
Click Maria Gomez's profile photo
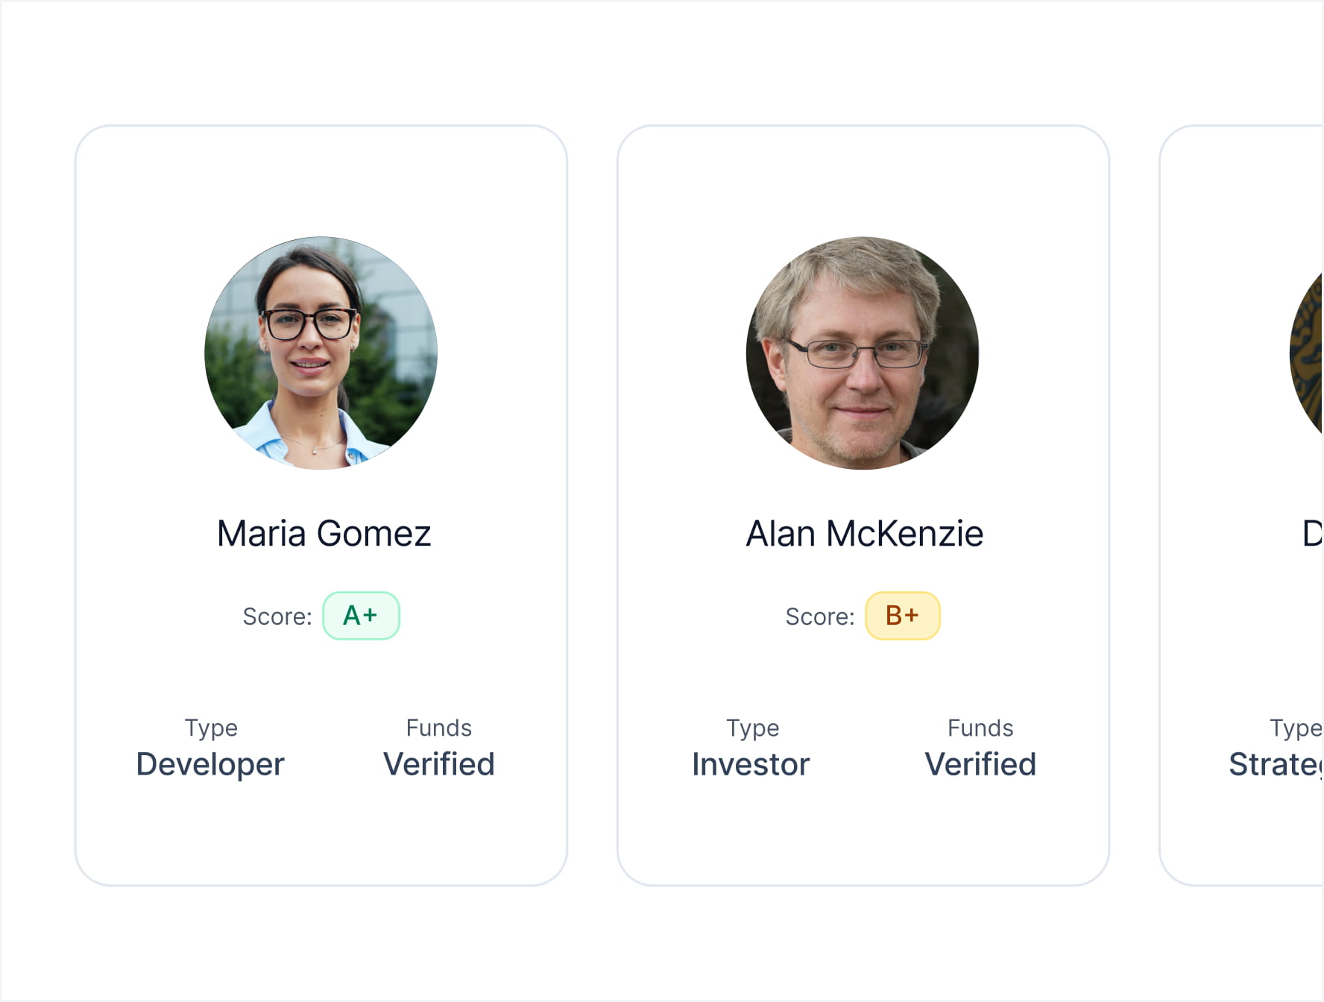[321, 353]
